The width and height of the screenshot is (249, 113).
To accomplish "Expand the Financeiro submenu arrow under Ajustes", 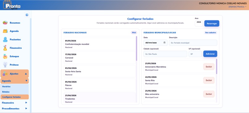I will point(26,103).
